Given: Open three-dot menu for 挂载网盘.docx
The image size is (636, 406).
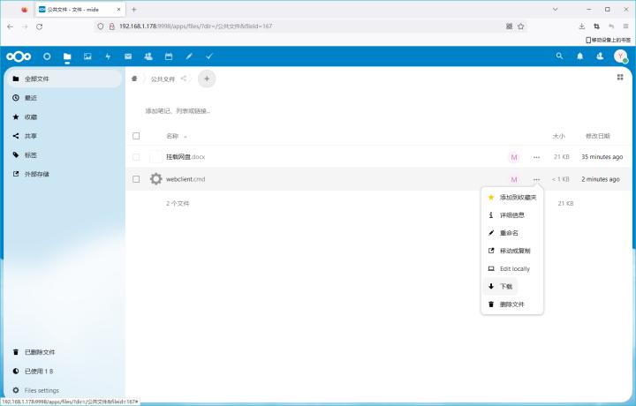Looking at the screenshot, I should (x=537, y=157).
